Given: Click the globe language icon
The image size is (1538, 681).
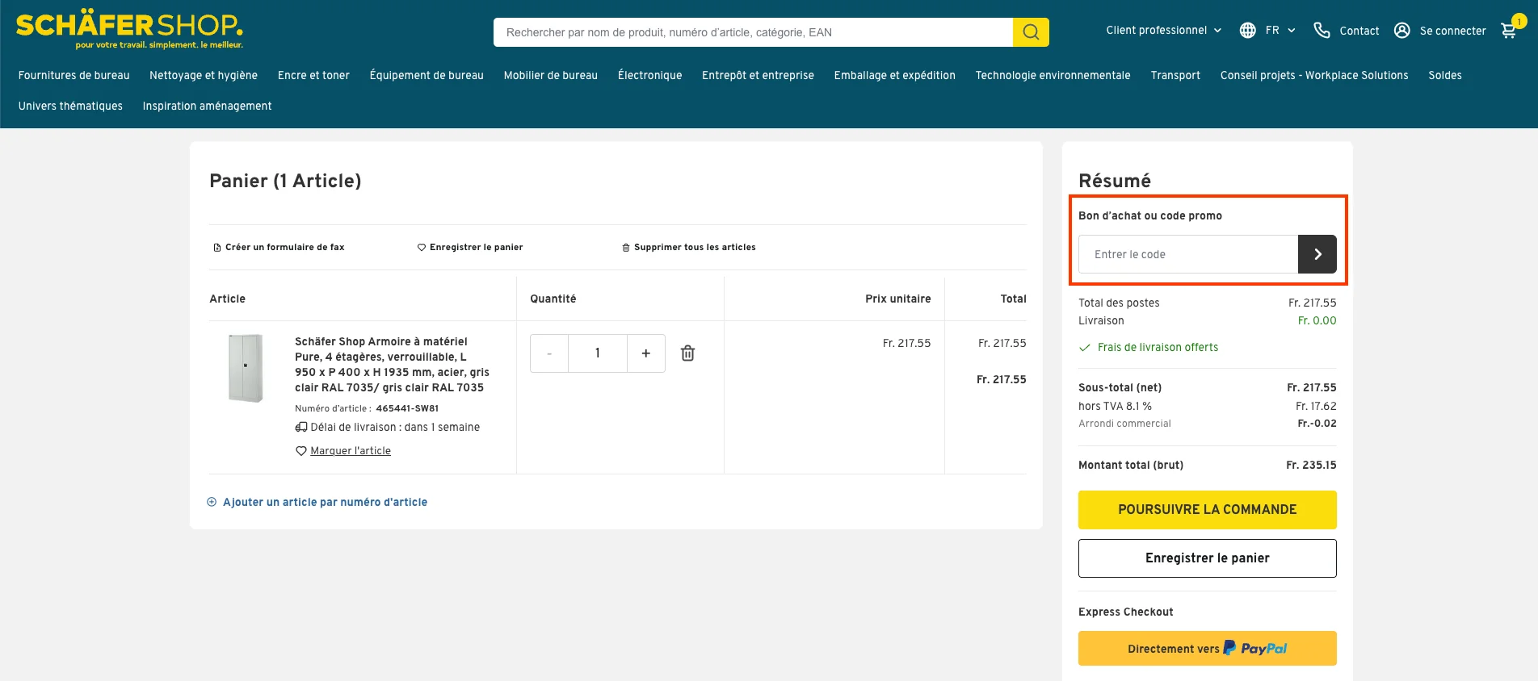Looking at the screenshot, I should pos(1248,31).
